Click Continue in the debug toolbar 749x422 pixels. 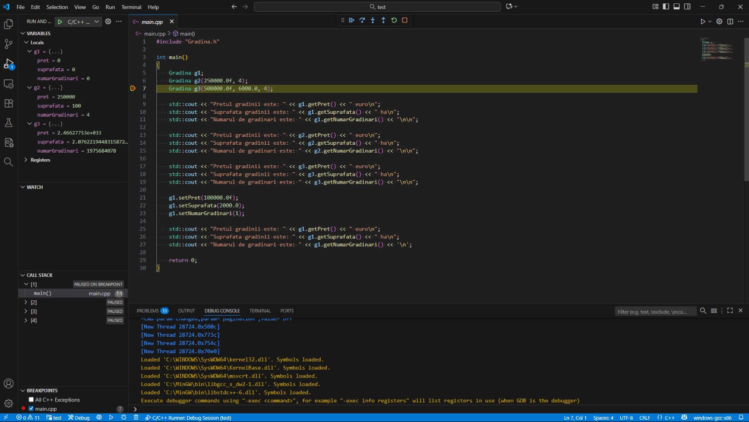click(352, 20)
